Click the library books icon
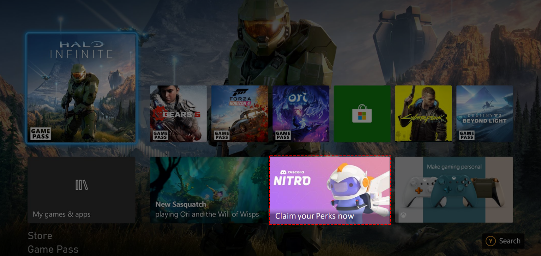 81,185
